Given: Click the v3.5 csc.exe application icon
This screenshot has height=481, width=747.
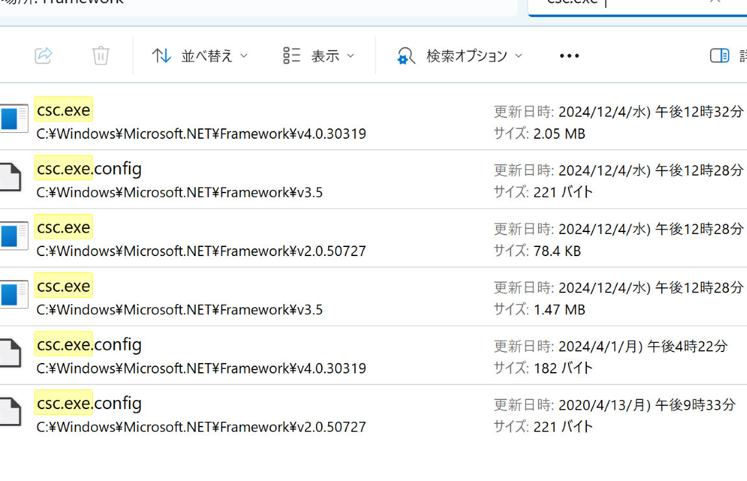Looking at the screenshot, I should pyautogui.click(x=14, y=294).
